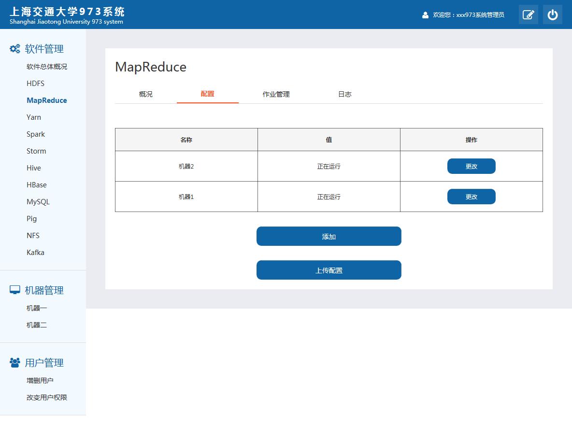Open HDFS in the sidebar
Screen dimensions: 572x439
point(35,84)
